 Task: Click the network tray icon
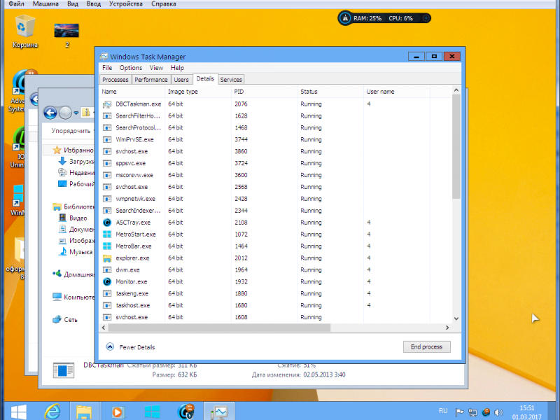coord(472,412)
